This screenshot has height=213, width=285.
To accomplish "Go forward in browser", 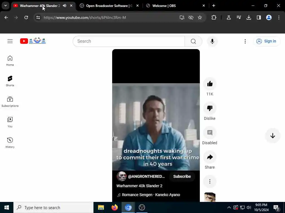I will coord(16,17).
